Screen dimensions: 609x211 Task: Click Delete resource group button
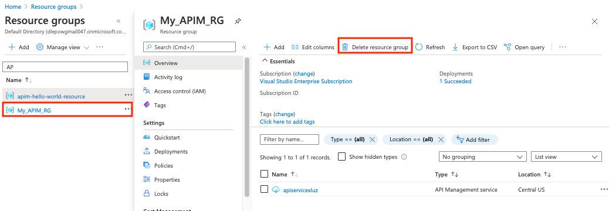pyautogui.click(x=375, y=47)
